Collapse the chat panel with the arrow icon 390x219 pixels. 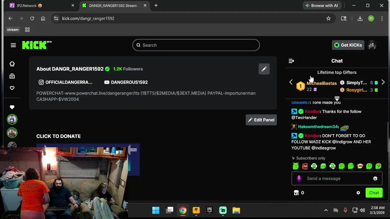click(291, 61)
